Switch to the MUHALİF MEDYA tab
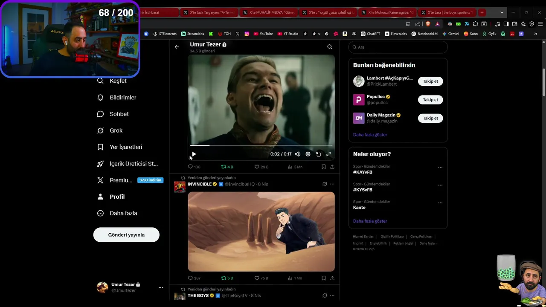This screenshot has height=307, width=546. click(268, 12)
